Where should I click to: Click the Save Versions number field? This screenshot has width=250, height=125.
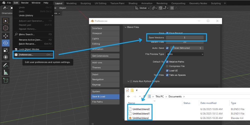(184, 37)
